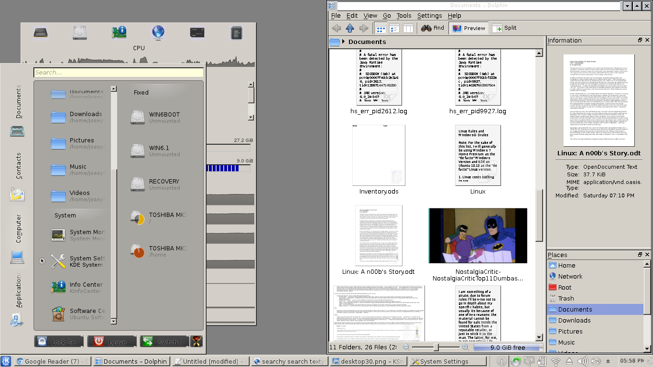
Task: Open the KDE kickoff menu button
Action: tap(6, 361)
